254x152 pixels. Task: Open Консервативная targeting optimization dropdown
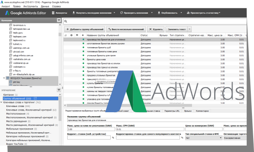(x=235, y=138)
